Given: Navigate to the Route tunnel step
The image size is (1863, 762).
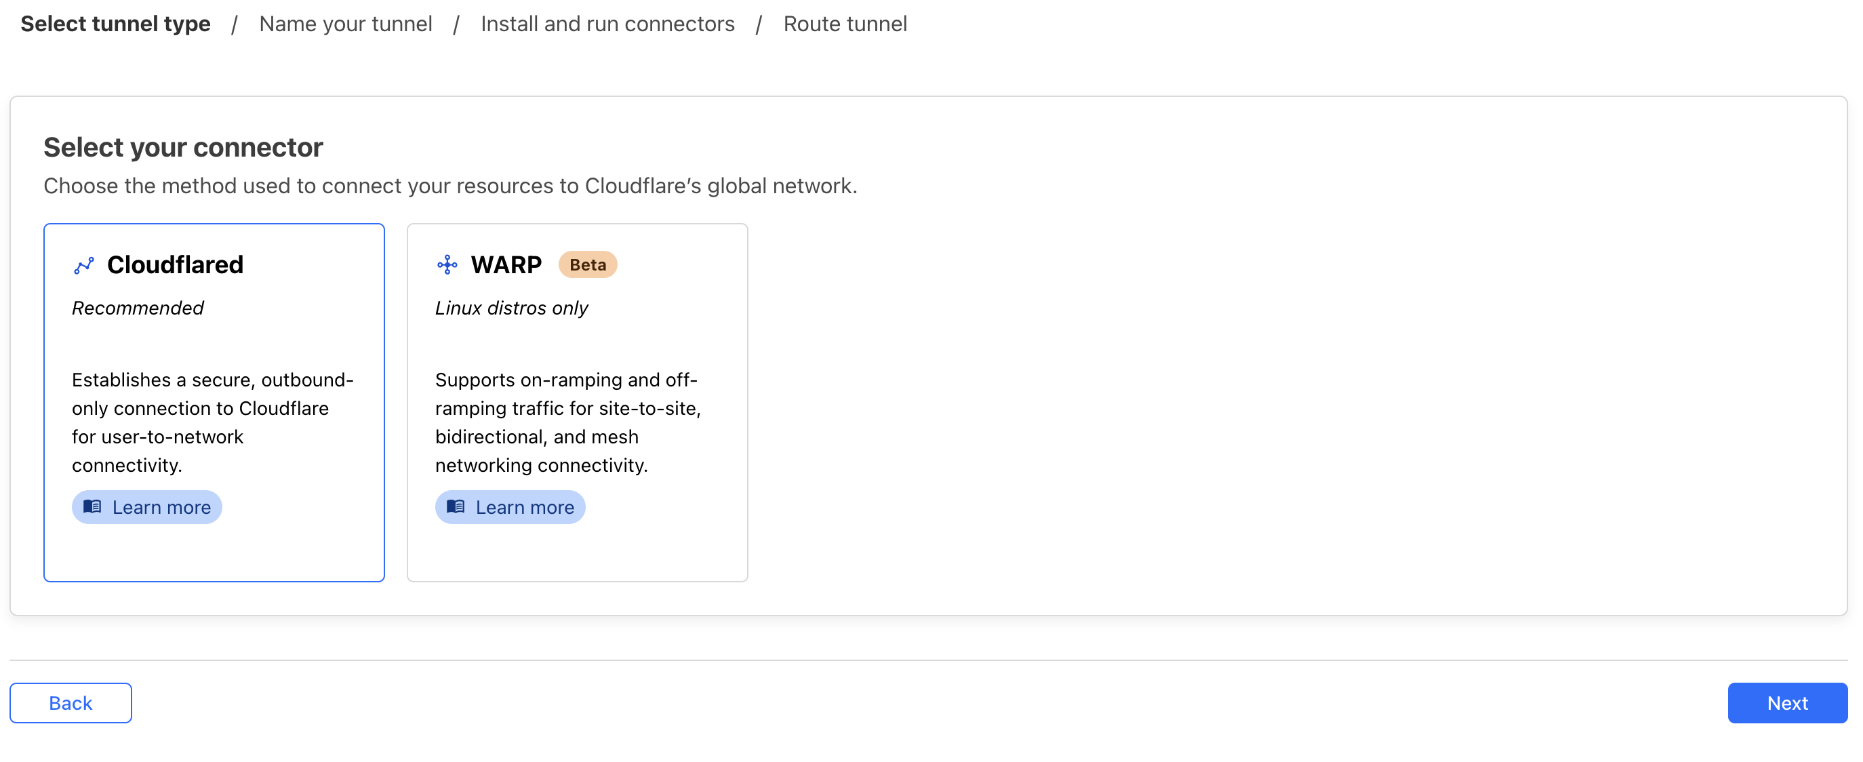Looking at the screenshot, I should 845,24.
